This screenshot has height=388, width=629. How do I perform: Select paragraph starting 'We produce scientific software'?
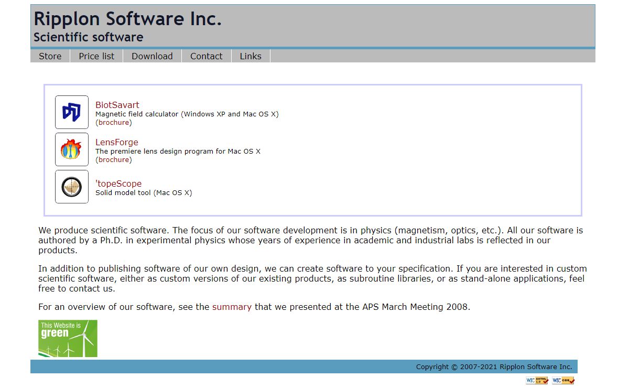(x=311, y=240)
